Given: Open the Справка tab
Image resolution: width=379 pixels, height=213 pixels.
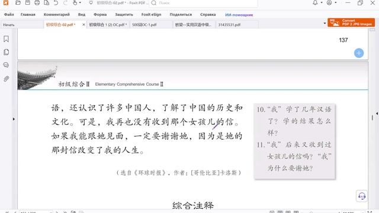Looking at the screenshot, I should point(208,14).
